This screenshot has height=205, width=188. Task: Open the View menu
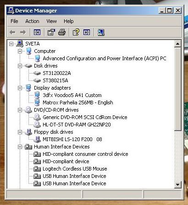pos(51,21)
